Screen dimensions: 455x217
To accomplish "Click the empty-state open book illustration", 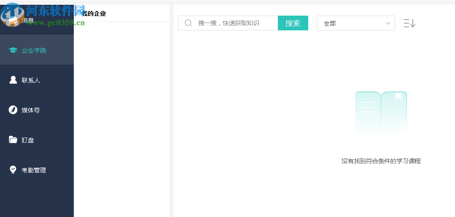I will pyautogui.click(x=381, y=112).
